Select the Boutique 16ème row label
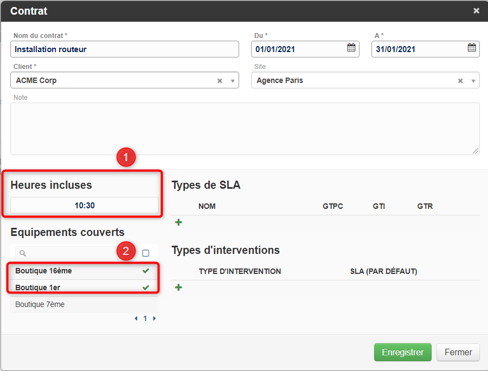This screenshot has height=371, width=488. tap(43, 271)
